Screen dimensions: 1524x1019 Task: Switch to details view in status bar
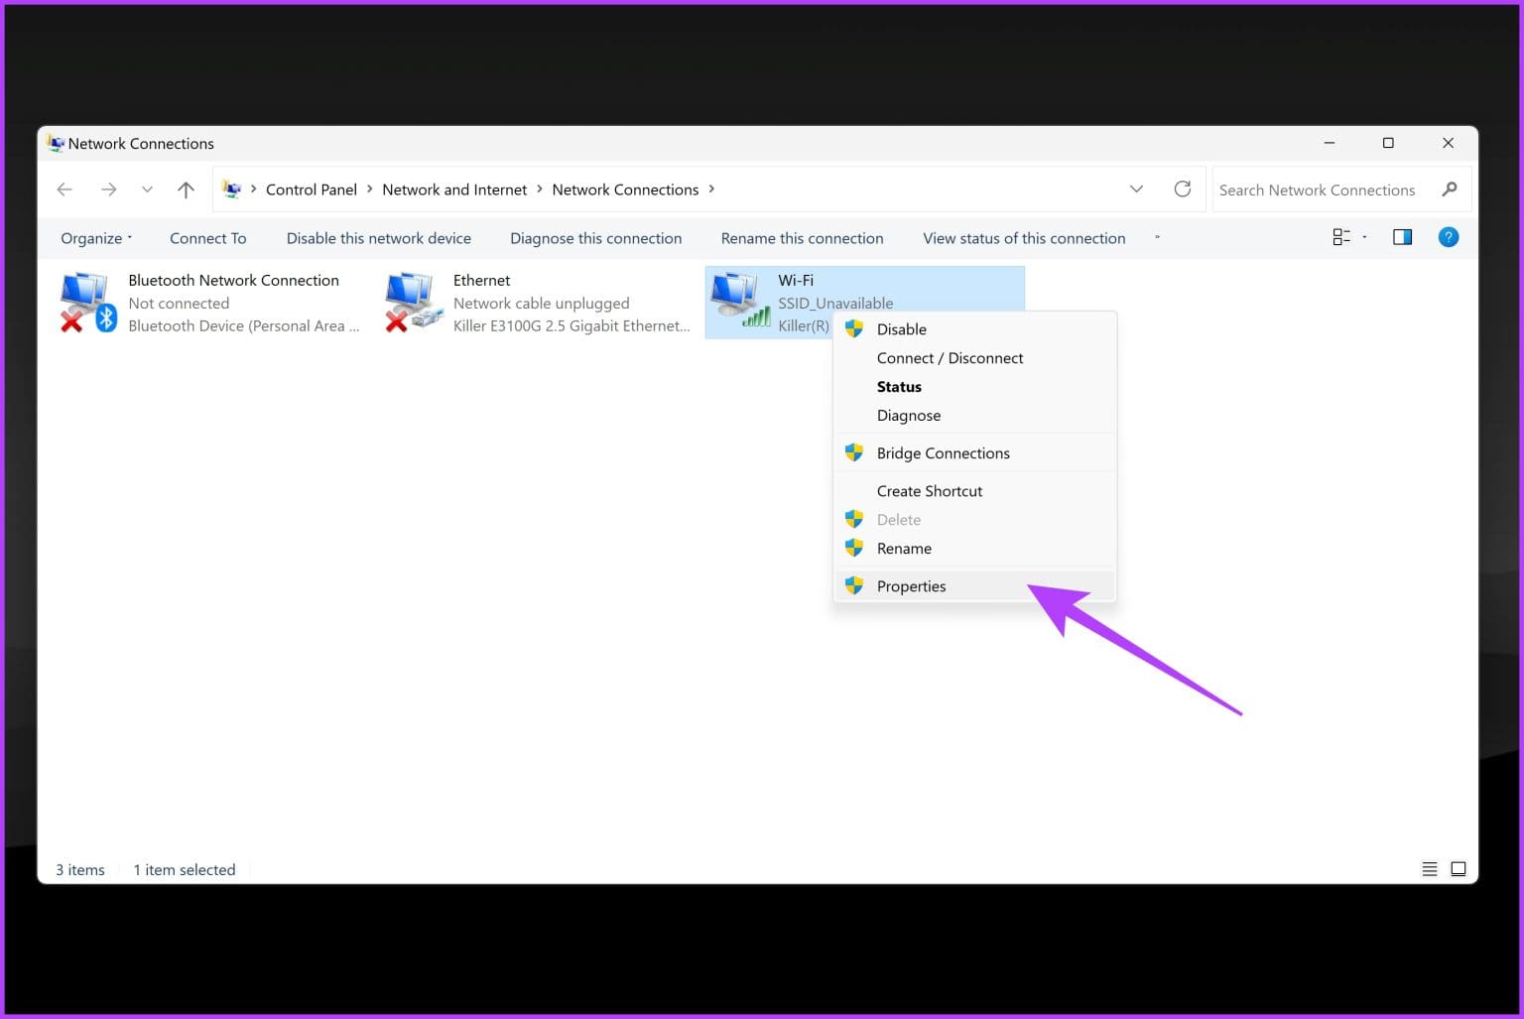[1430, 868]
